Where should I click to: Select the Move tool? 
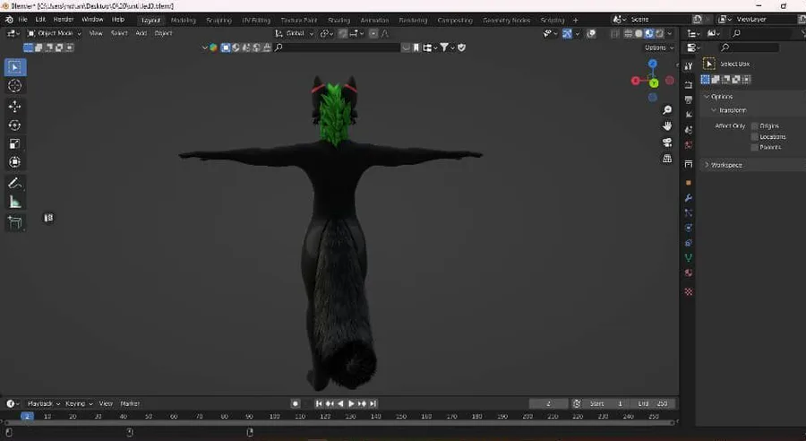pos(15,107)
